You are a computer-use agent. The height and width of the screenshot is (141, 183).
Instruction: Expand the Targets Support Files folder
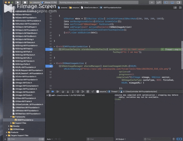click(7, 135)
